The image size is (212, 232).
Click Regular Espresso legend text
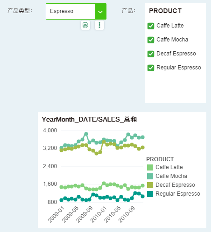[x=178, y=194]
